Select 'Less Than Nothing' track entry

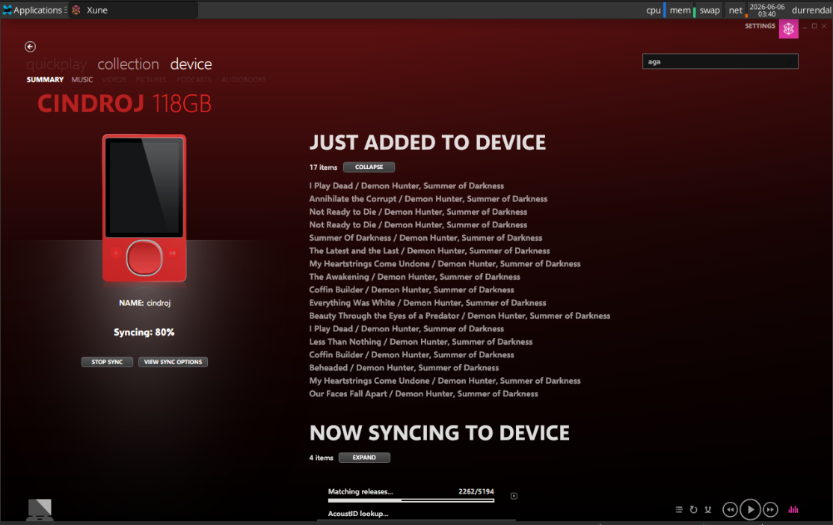[x=421, y=342]
